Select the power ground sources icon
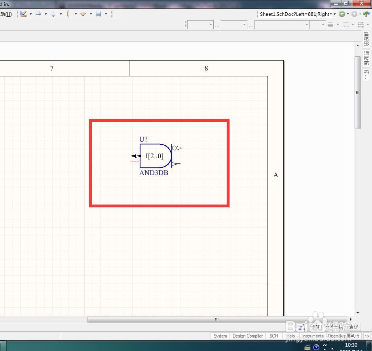 (53, 14)
